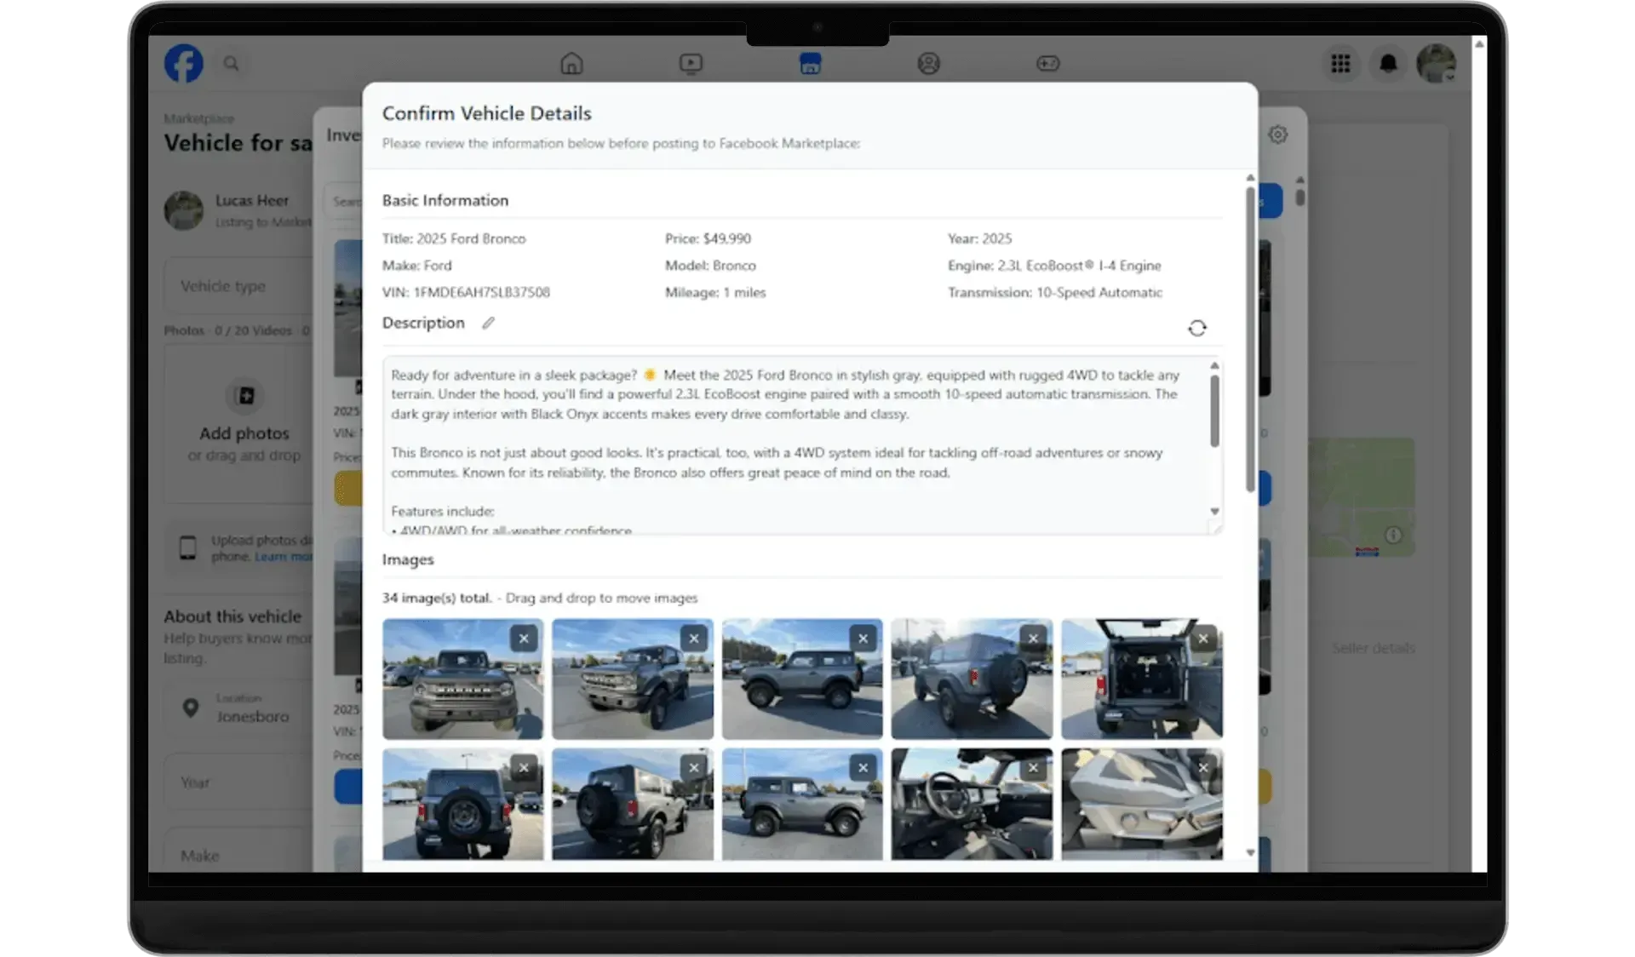Image resolution: width=1635 pixels, height=957 pixels.
Task: Regenerate the description with refresh icon
Action: coord(1197,328)
